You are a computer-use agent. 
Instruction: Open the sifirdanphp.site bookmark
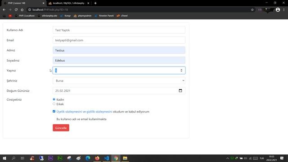[x=47, y=16]
